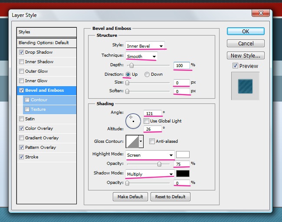The height and width of the screenshot is (222, 282).
Task: Expand the Shadow Mode dropdown showing Multiply
Action: pos(150,174)
